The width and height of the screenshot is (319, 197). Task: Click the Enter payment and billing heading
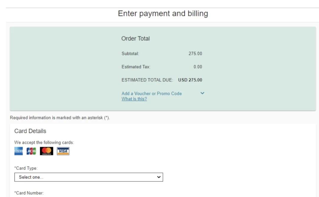[x=163, y=14]
